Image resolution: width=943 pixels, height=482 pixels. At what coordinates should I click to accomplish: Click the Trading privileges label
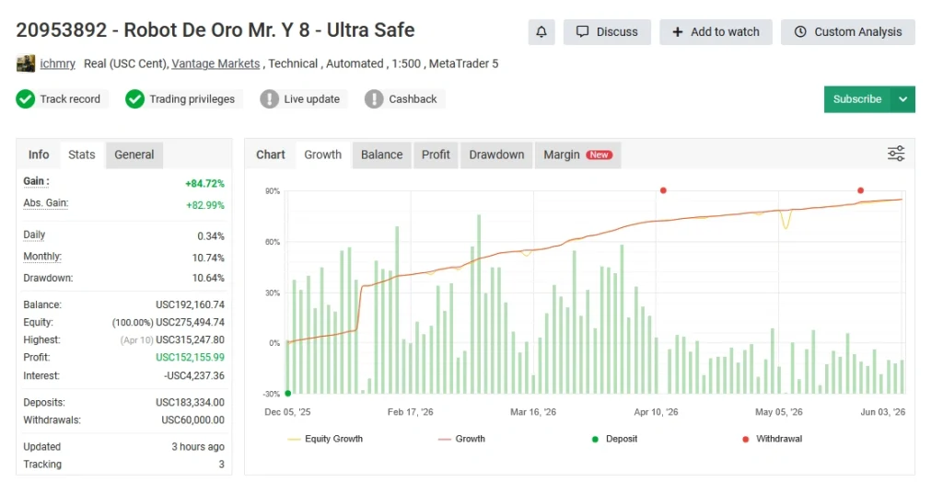tap(192, 99)
